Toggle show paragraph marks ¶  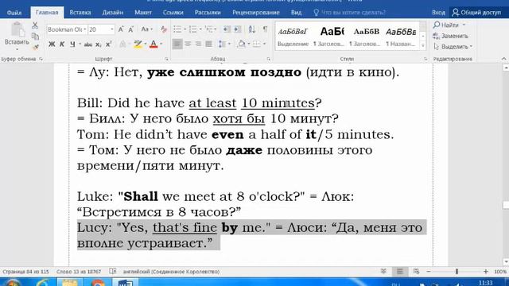point(265,29)
